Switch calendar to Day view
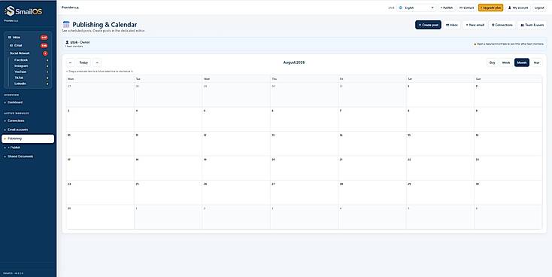The width and height of the screenshot is (552, 277). 492,62
